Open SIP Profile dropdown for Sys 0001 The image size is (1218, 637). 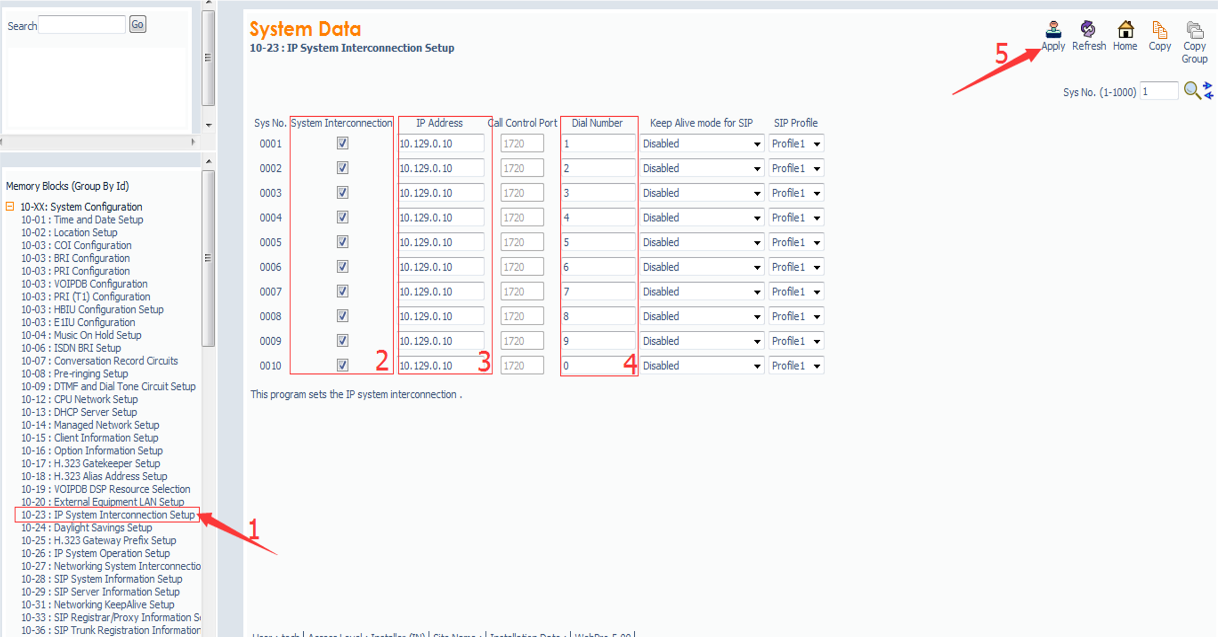[x=796, y=143]
